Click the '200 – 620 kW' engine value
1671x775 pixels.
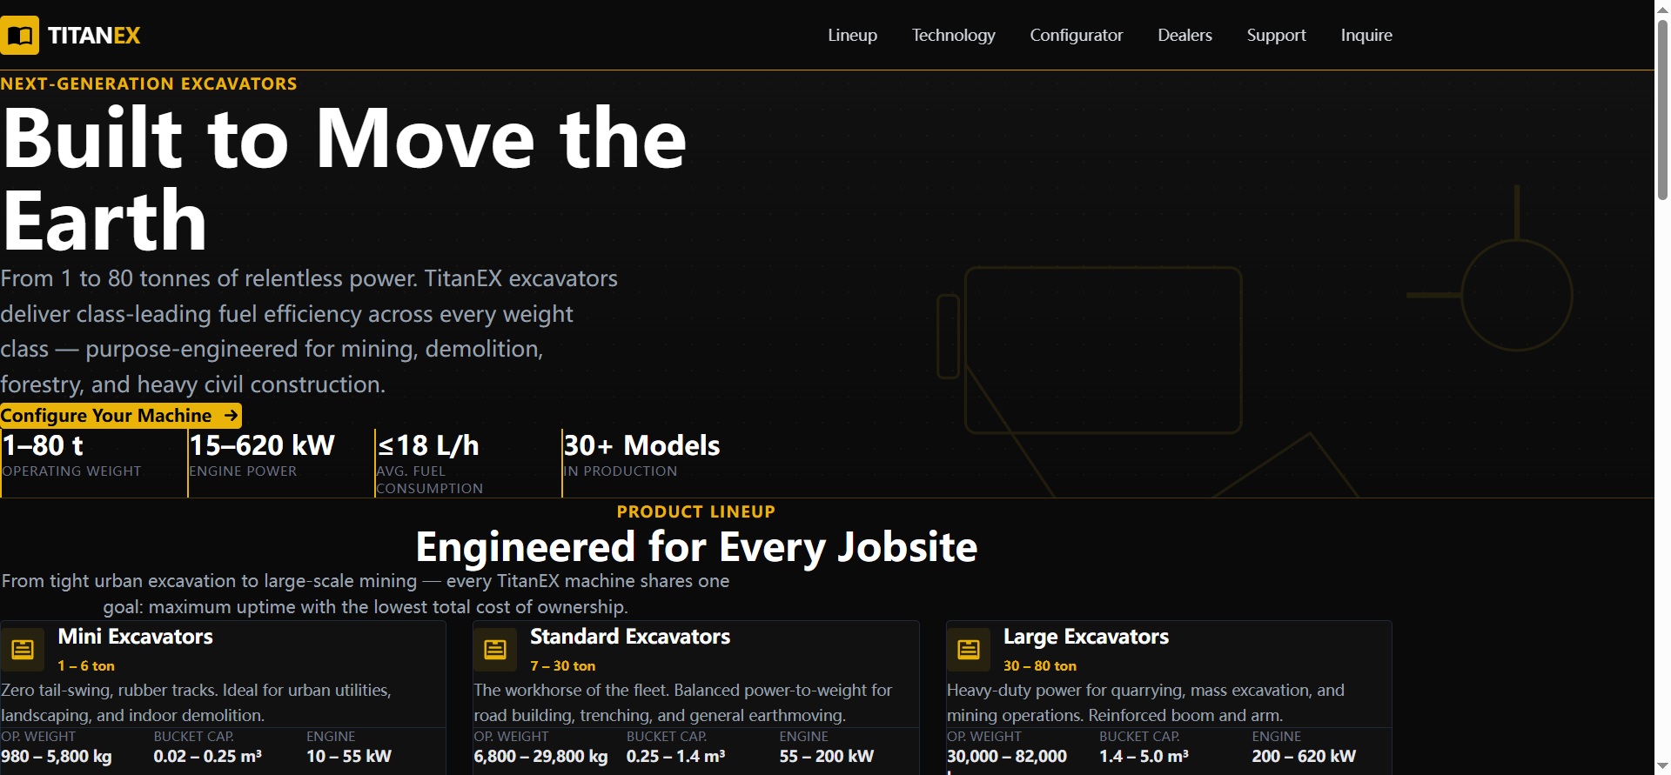tap(1304, 756)
